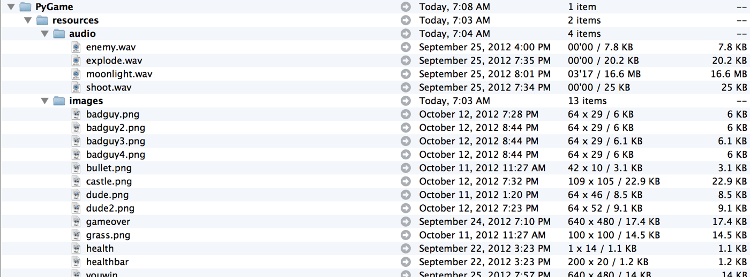
Task: Click the images folder name
Action: tap(86, 101)
